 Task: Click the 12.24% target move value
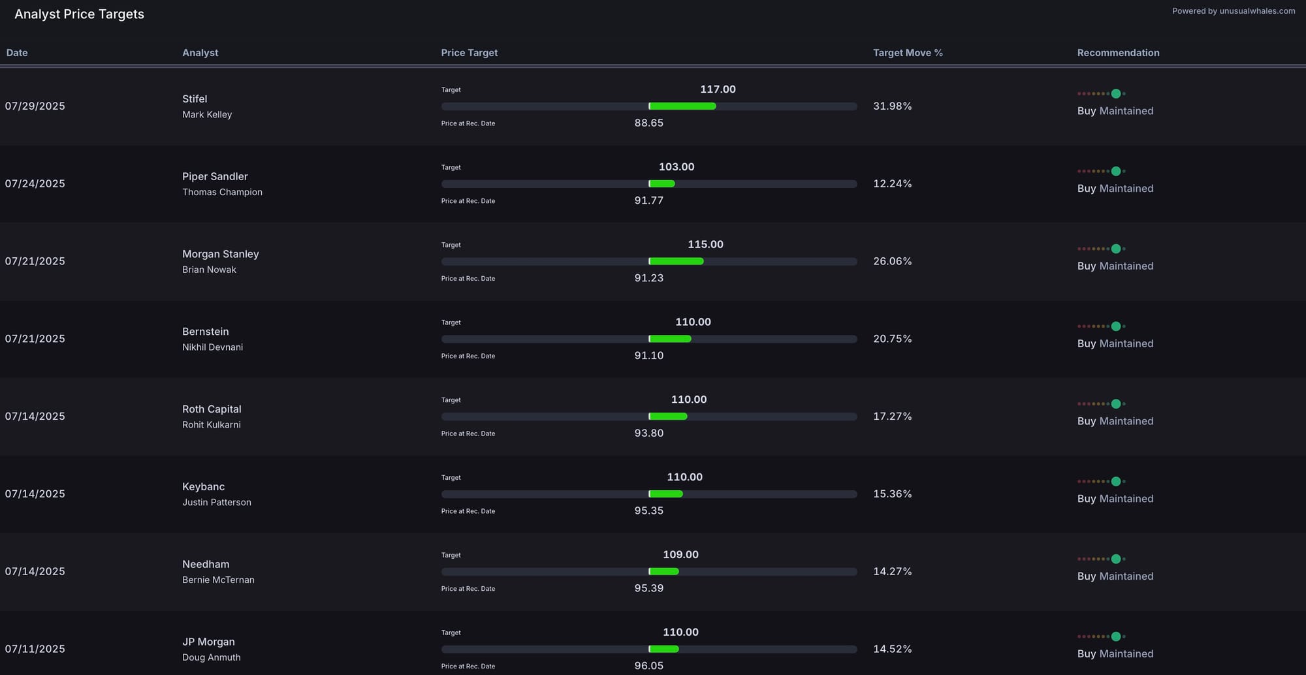[x=893, y=184]
